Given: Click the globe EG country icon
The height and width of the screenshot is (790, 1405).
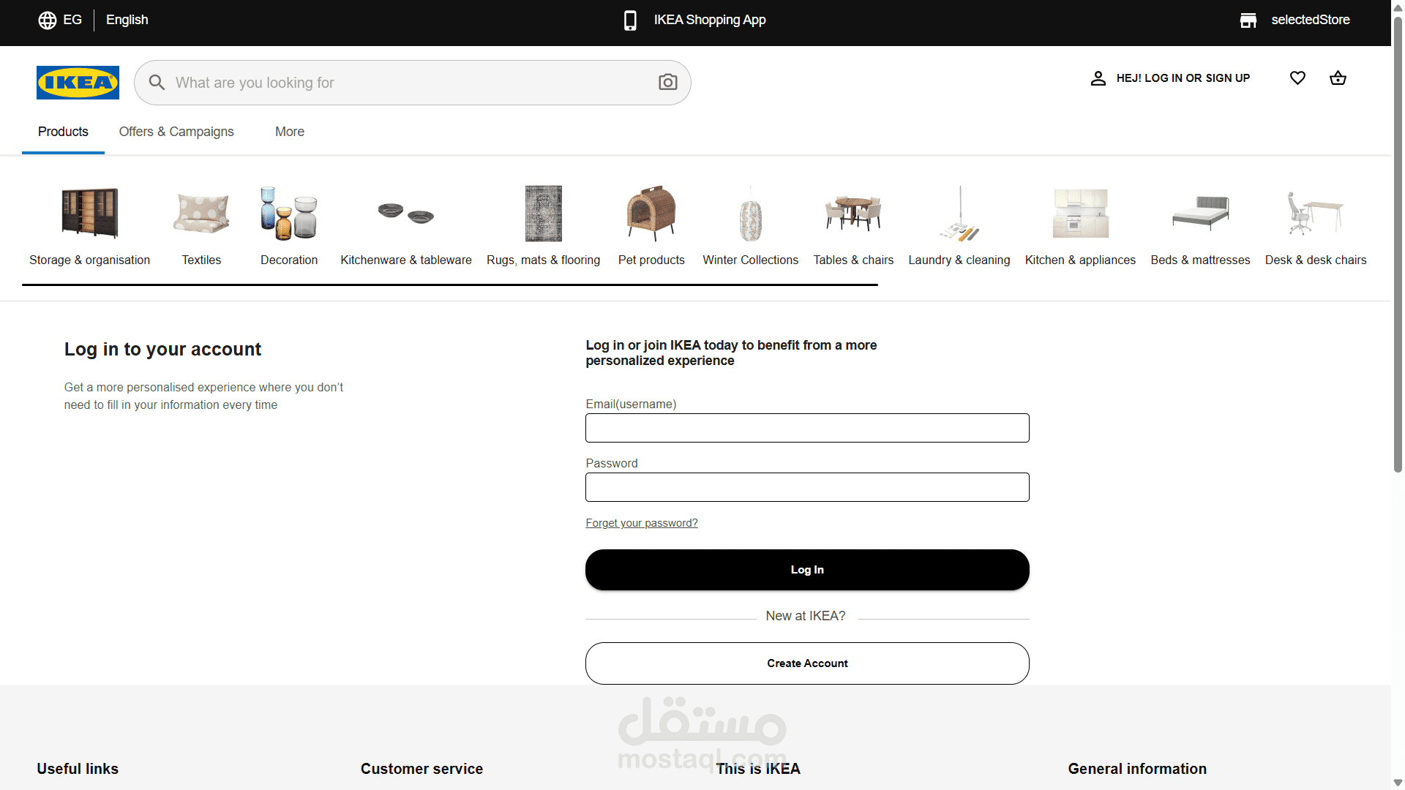Looking at the screenshot, I should pyautogui.click(x=48, y=20).
